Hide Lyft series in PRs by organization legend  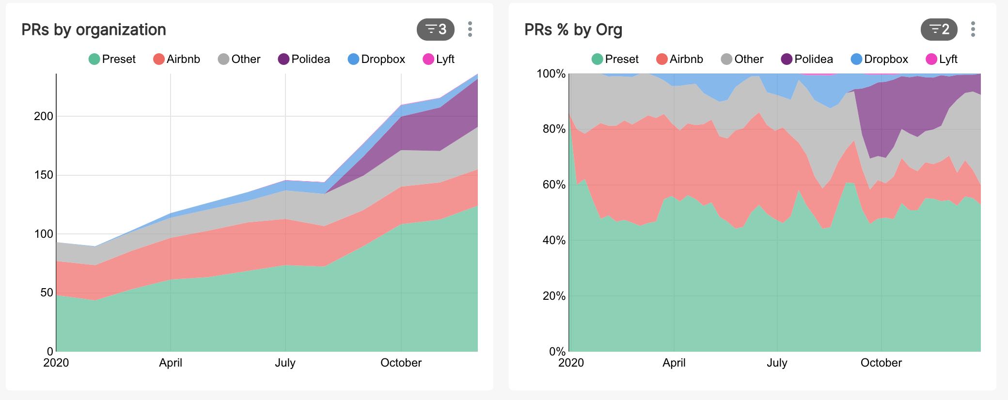click(x=439, y=59)
